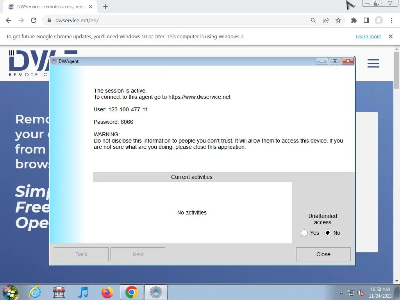Go forward in Chrome

(x=21, y=20)
